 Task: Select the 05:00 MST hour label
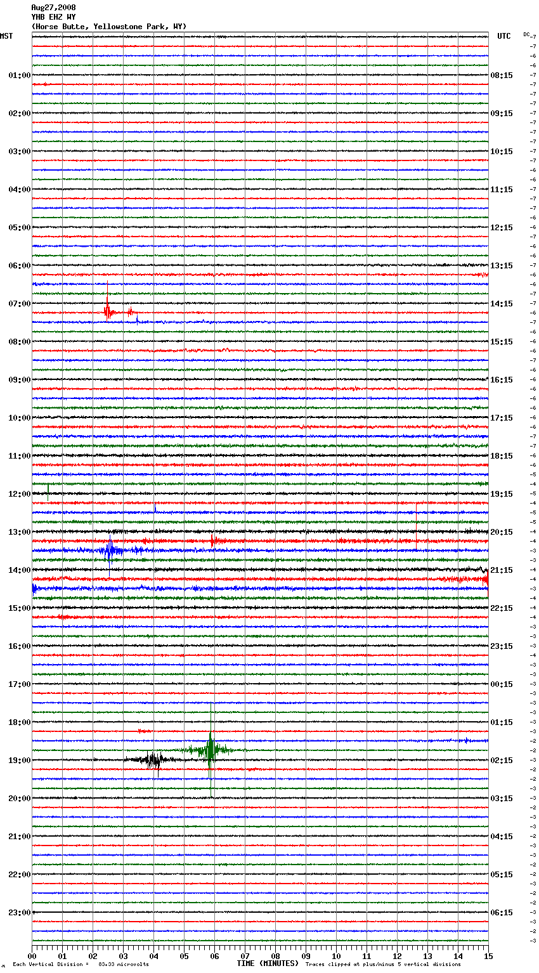(20, 228)
